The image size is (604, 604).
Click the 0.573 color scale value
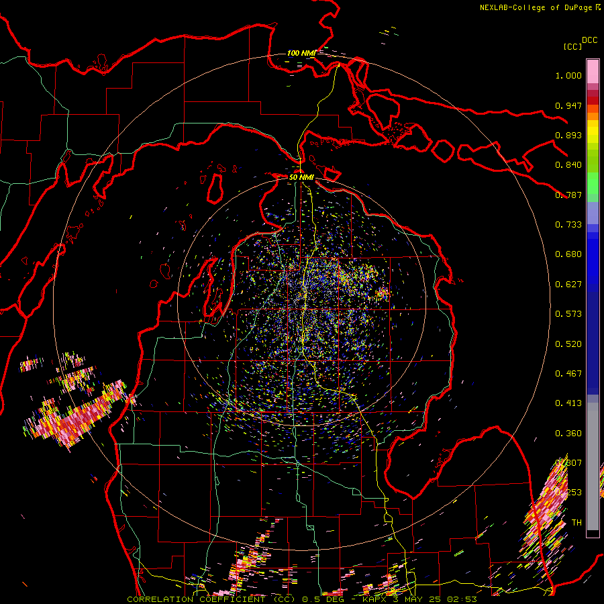click(x=568, y=314)
